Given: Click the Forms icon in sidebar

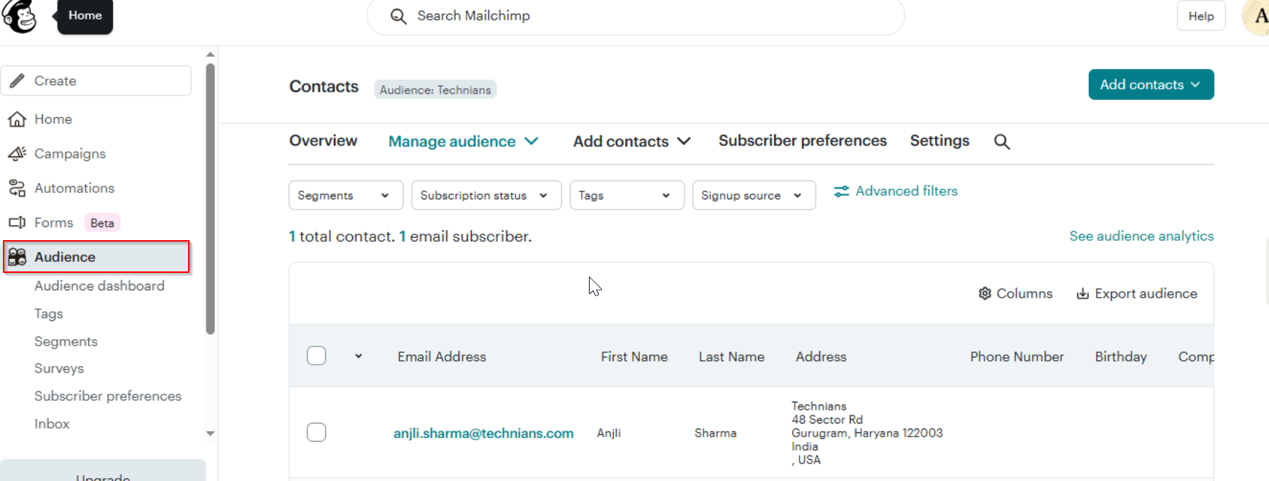Looking at the screenshot, I should (17, 223).
